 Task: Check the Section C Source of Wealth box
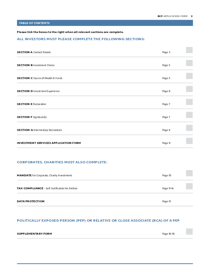189,76
